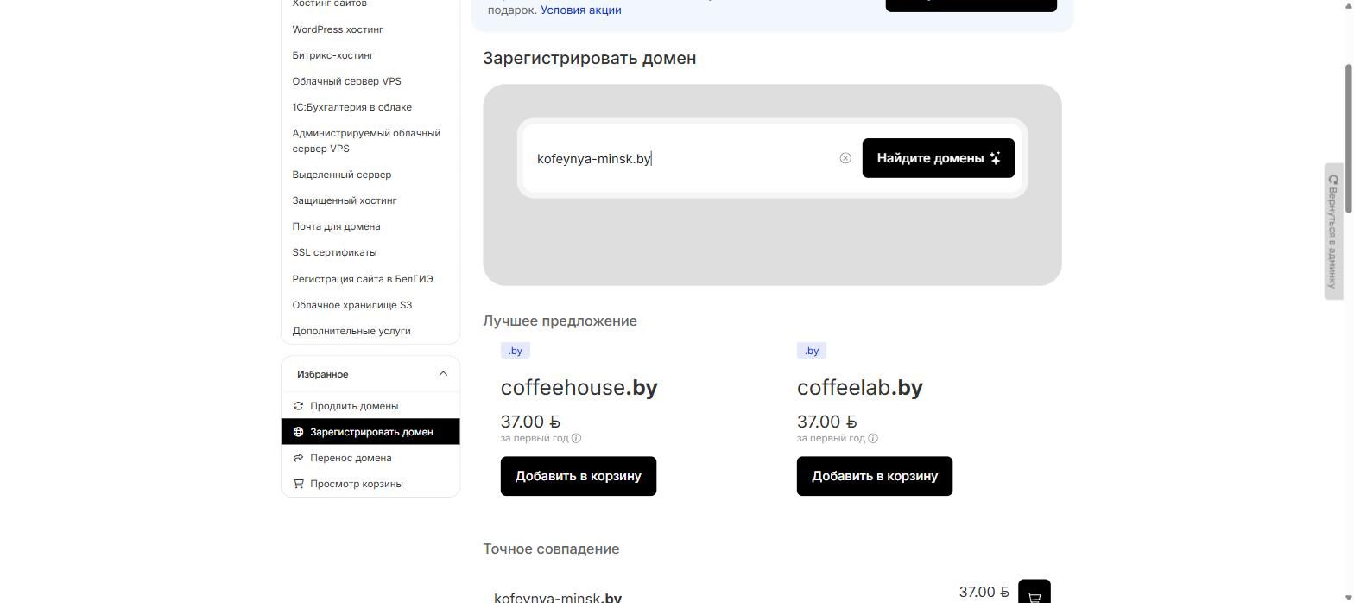Open Регистрация сайта в БелГИЭ item
The image size is (1354, 603).
363,279
